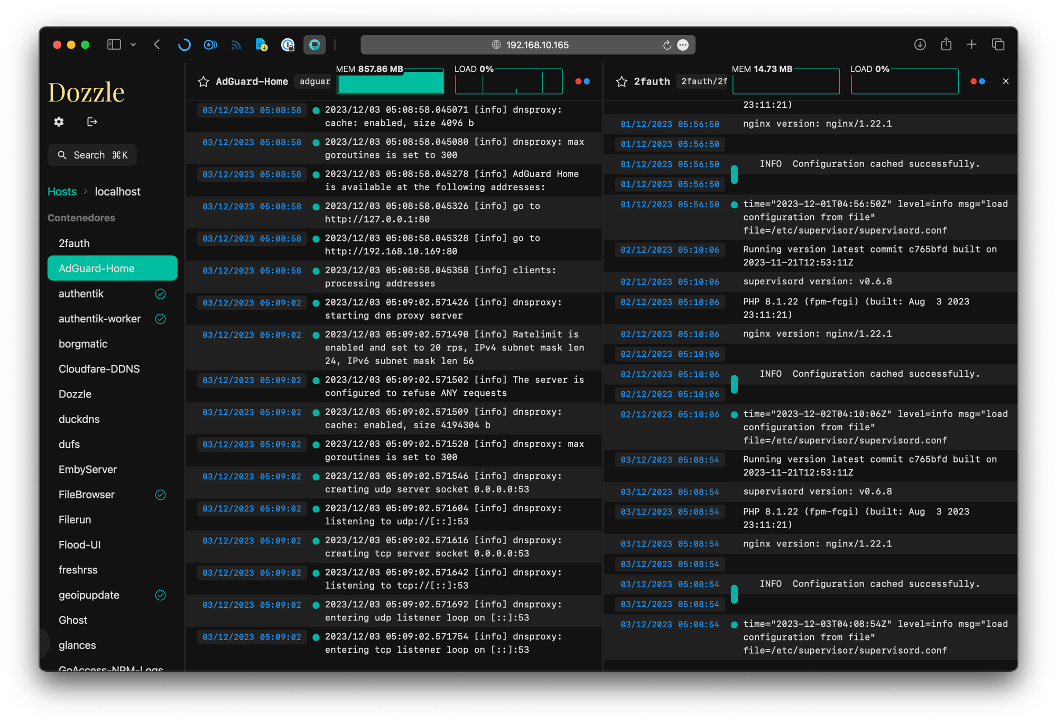Open the authentik container logs

[112, 293]
